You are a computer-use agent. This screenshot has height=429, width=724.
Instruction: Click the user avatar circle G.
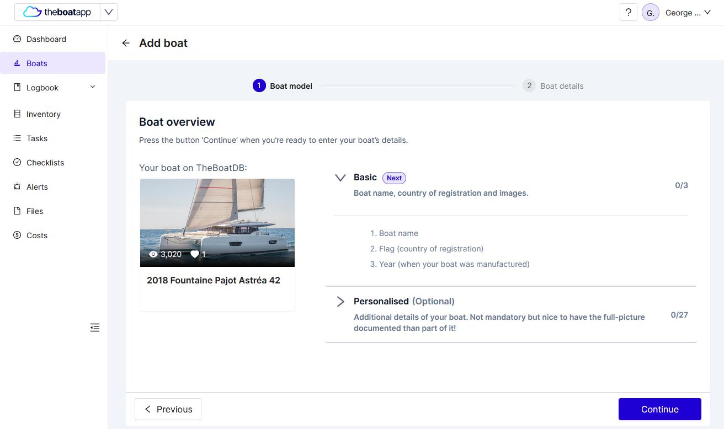[x=651, y=13]
